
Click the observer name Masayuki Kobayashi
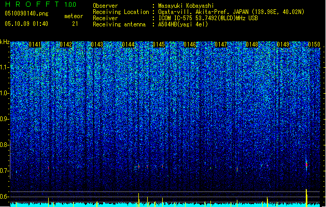(x=186, y=6)
